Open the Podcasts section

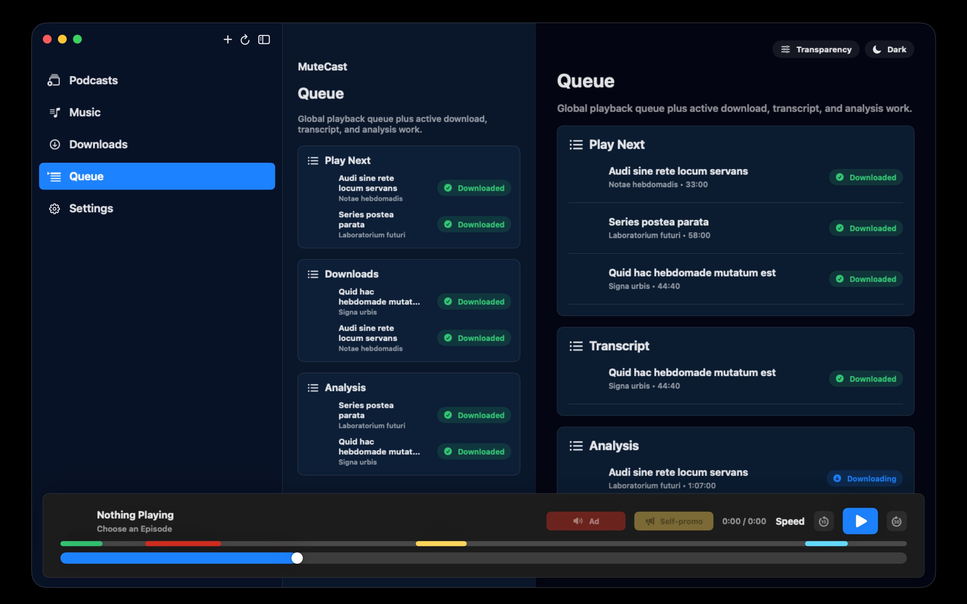click(x=157, y=80)
